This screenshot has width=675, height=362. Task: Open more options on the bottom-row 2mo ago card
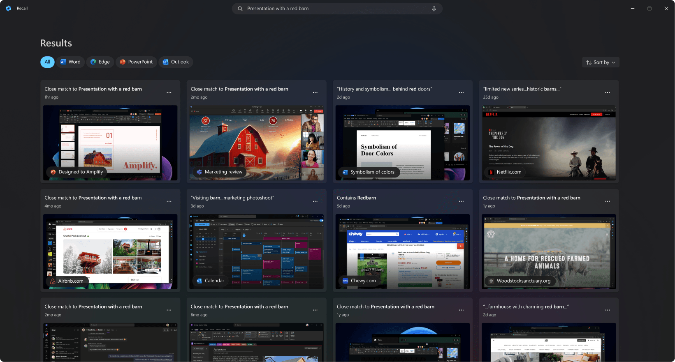169,310
